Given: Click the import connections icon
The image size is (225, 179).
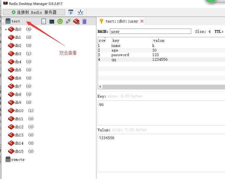Looking at the screenshot, I should point(70,12).
